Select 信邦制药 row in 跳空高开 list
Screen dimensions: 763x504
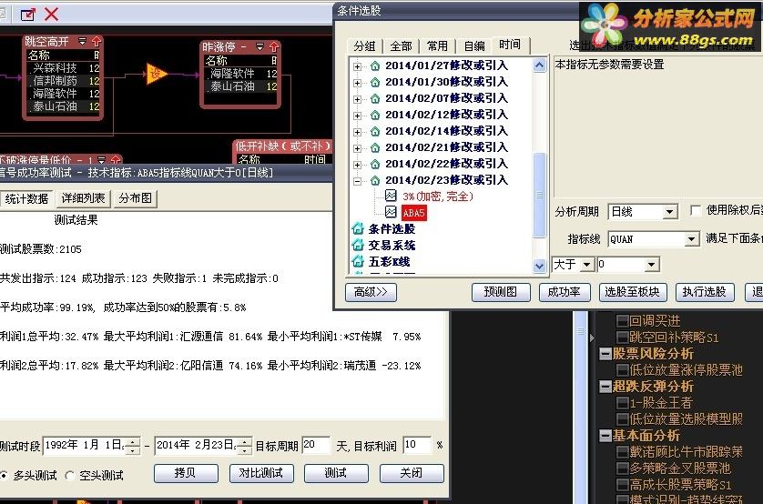(64, 81)
